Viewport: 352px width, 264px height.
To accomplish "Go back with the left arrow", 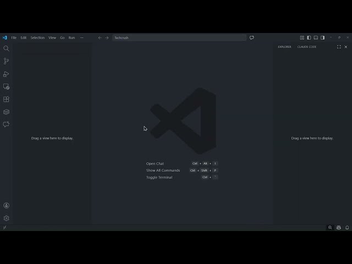I will pyautogui.click(x=100, y=38).
